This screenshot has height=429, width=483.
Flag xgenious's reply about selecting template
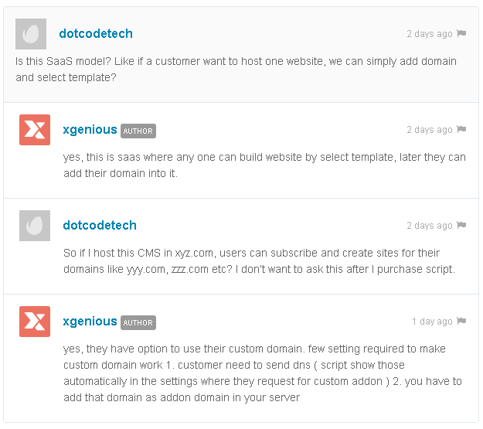(461, 129)
